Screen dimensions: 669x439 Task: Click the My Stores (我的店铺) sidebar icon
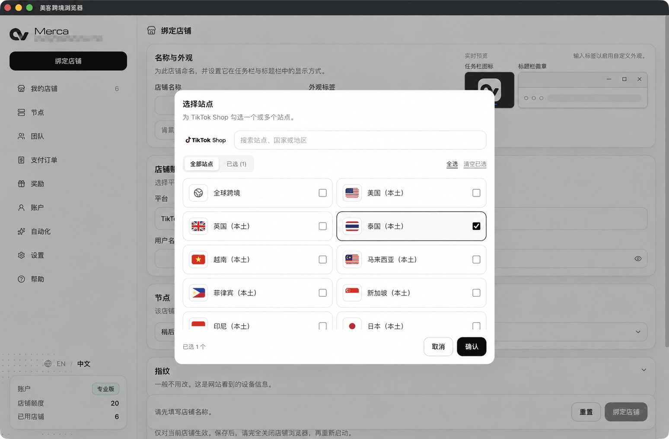(x=21, y=89)
